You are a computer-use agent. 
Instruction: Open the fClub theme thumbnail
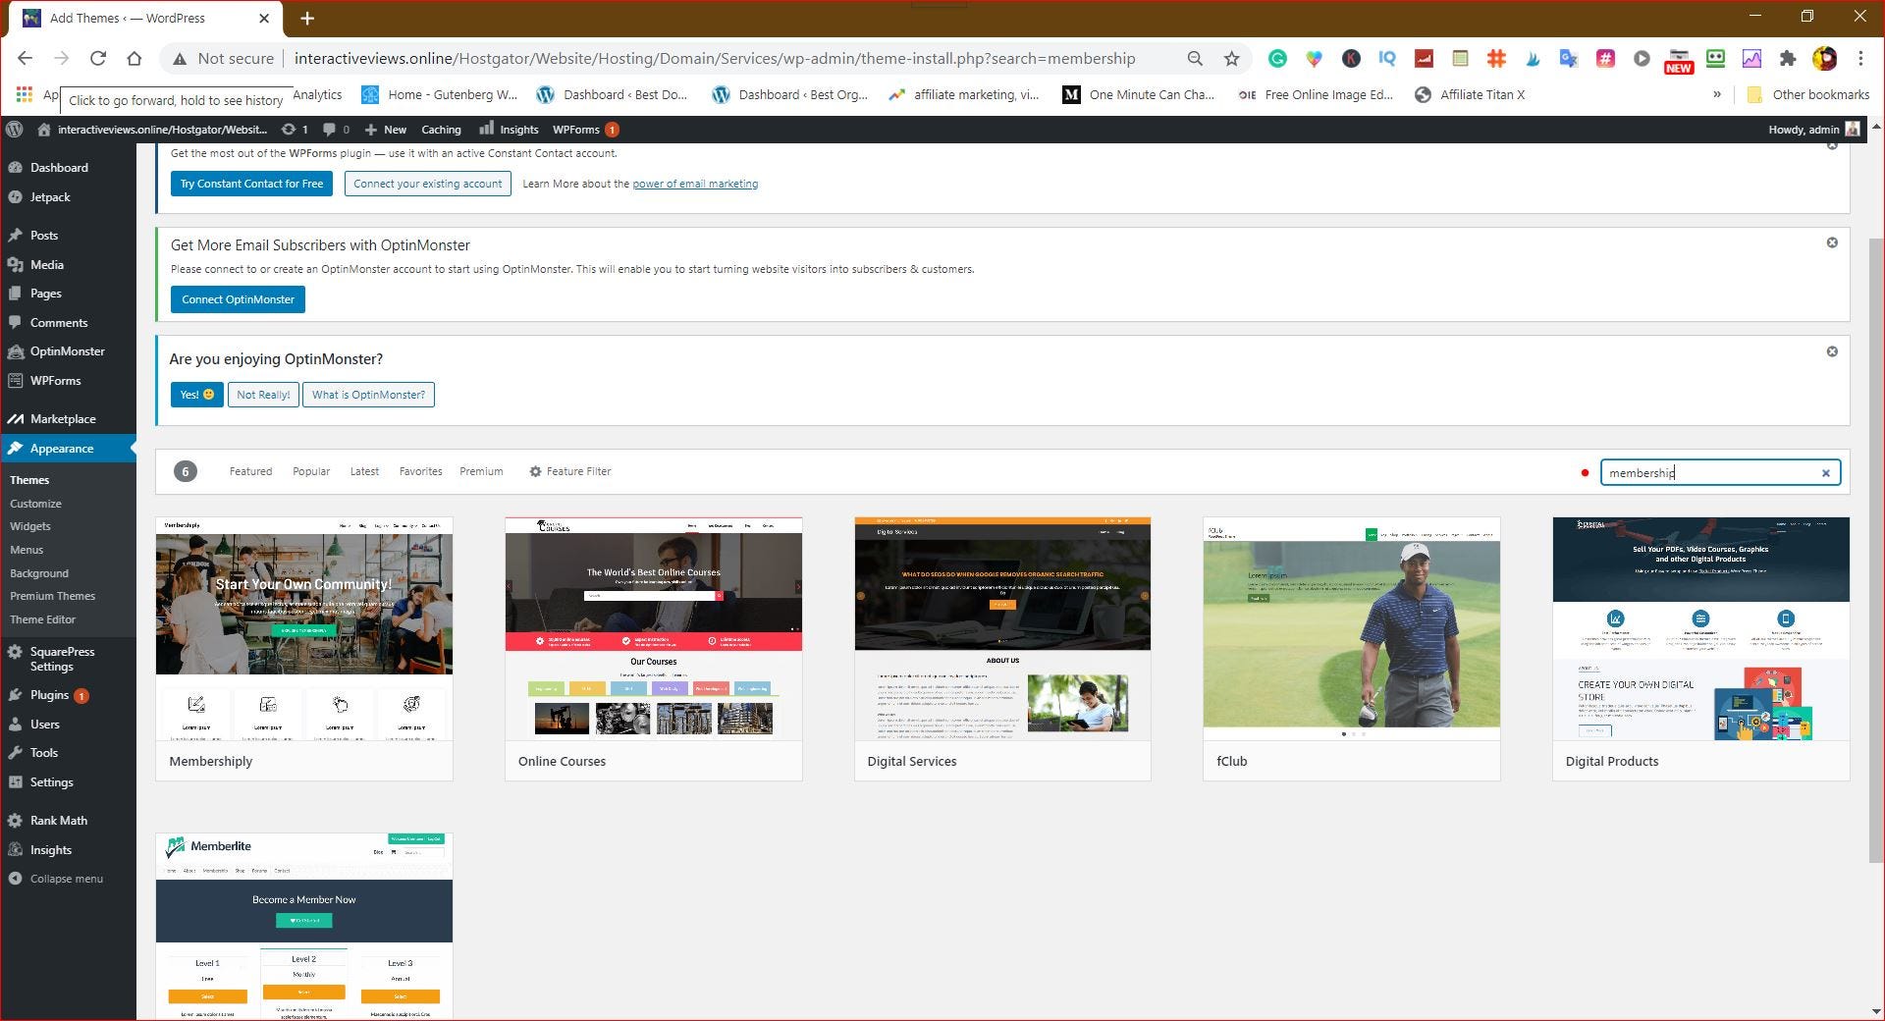tap(1352, 628)
